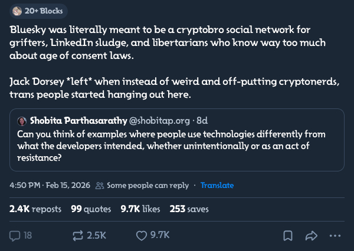Click the reply speech bubble icon
354x251 pixels.
pos(15,235)
